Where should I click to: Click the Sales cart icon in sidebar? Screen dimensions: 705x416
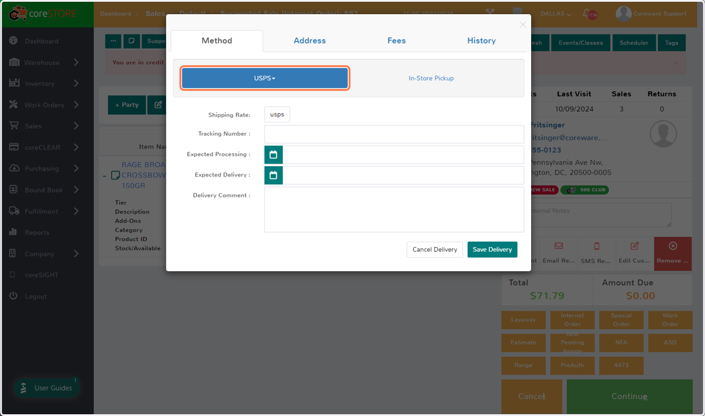14,126
